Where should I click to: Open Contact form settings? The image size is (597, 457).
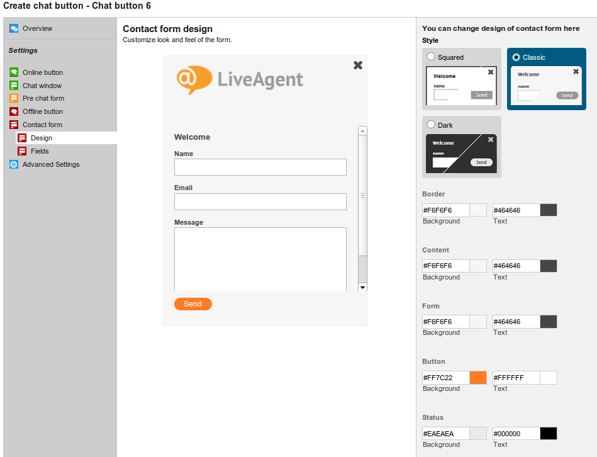(42, 125)
